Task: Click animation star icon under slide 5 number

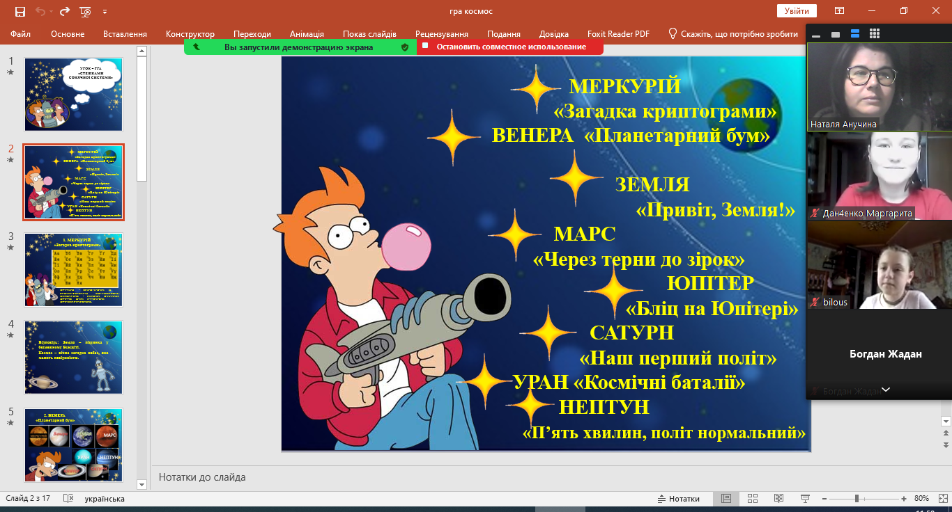Action: point(10,422)
